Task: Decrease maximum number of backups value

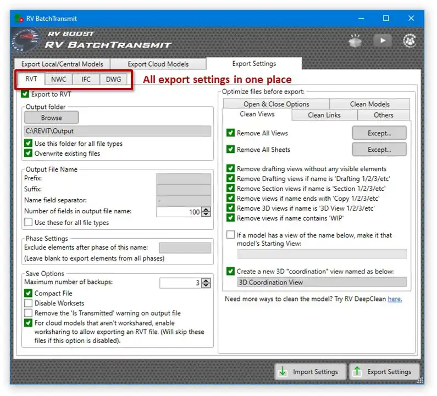Action: click(x=206, y=285)
